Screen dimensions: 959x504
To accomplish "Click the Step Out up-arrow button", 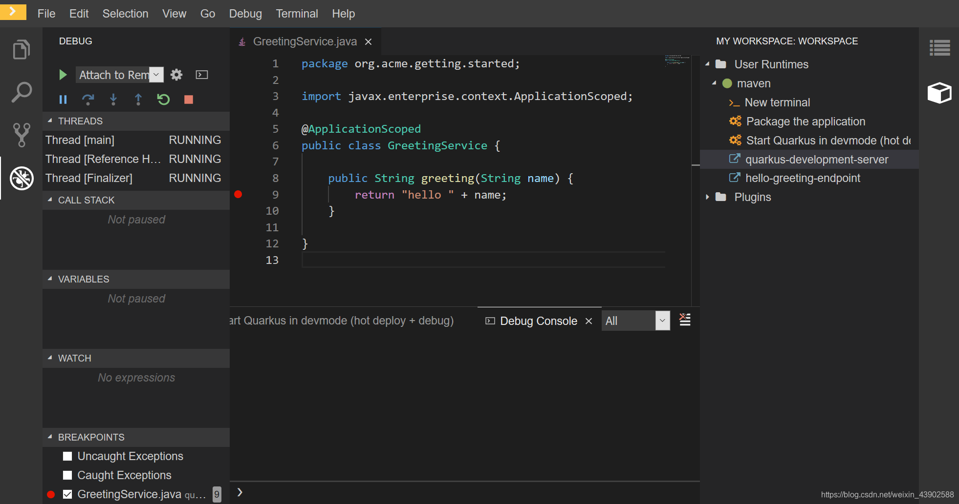I will pos(138,100).
